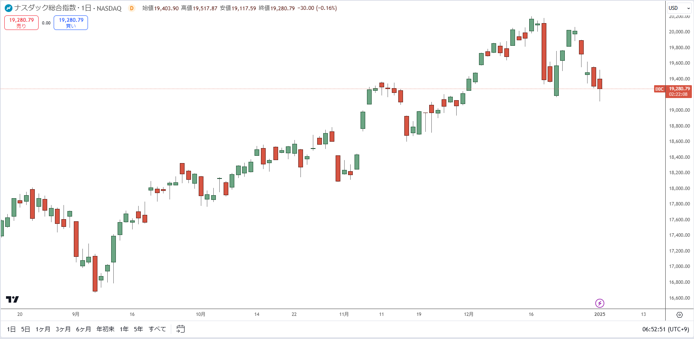Select the 1年 time range
This screenshot has height=339, width=694.
[124, 329]
